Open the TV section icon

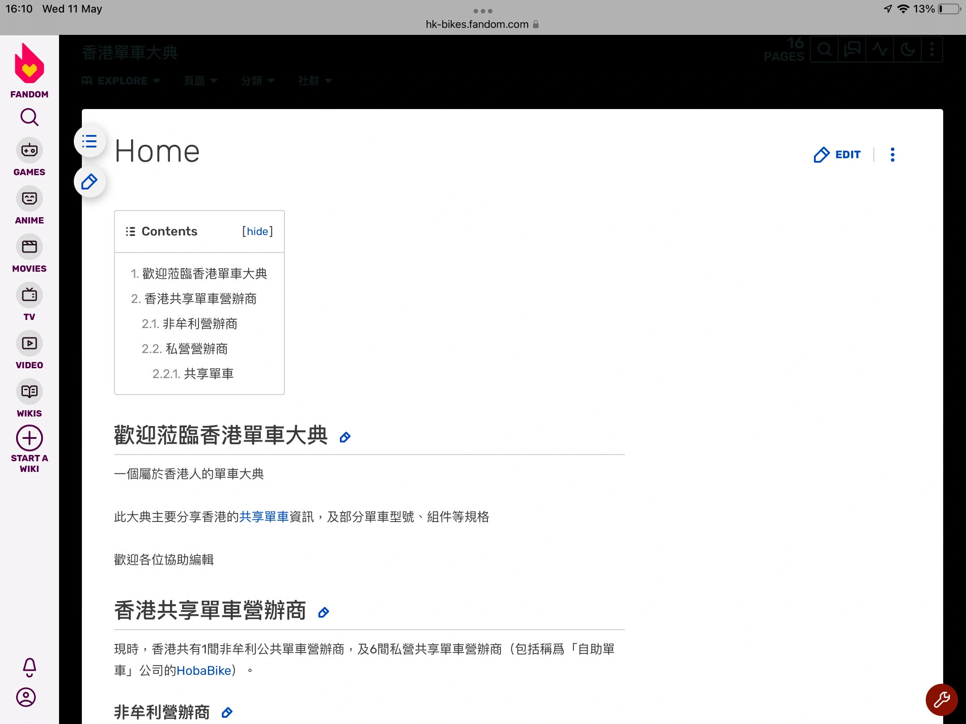coord(30,295)
